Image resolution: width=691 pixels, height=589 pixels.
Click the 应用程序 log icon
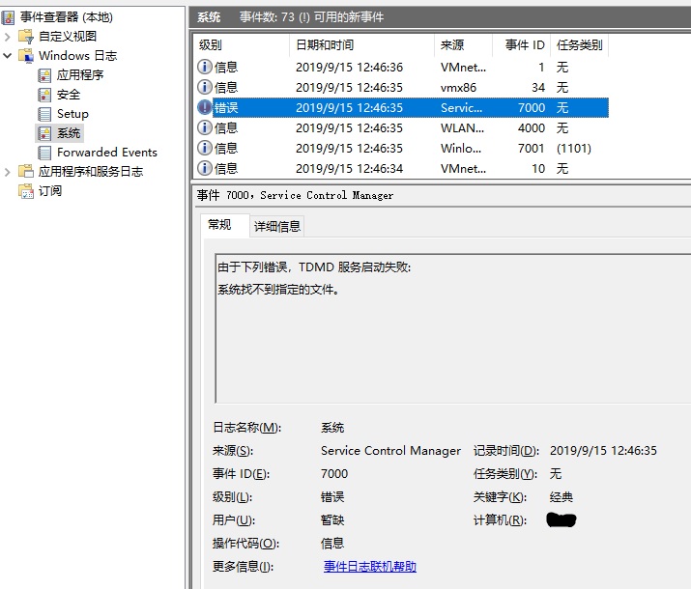pyautogui.click(x=44, y=75)
